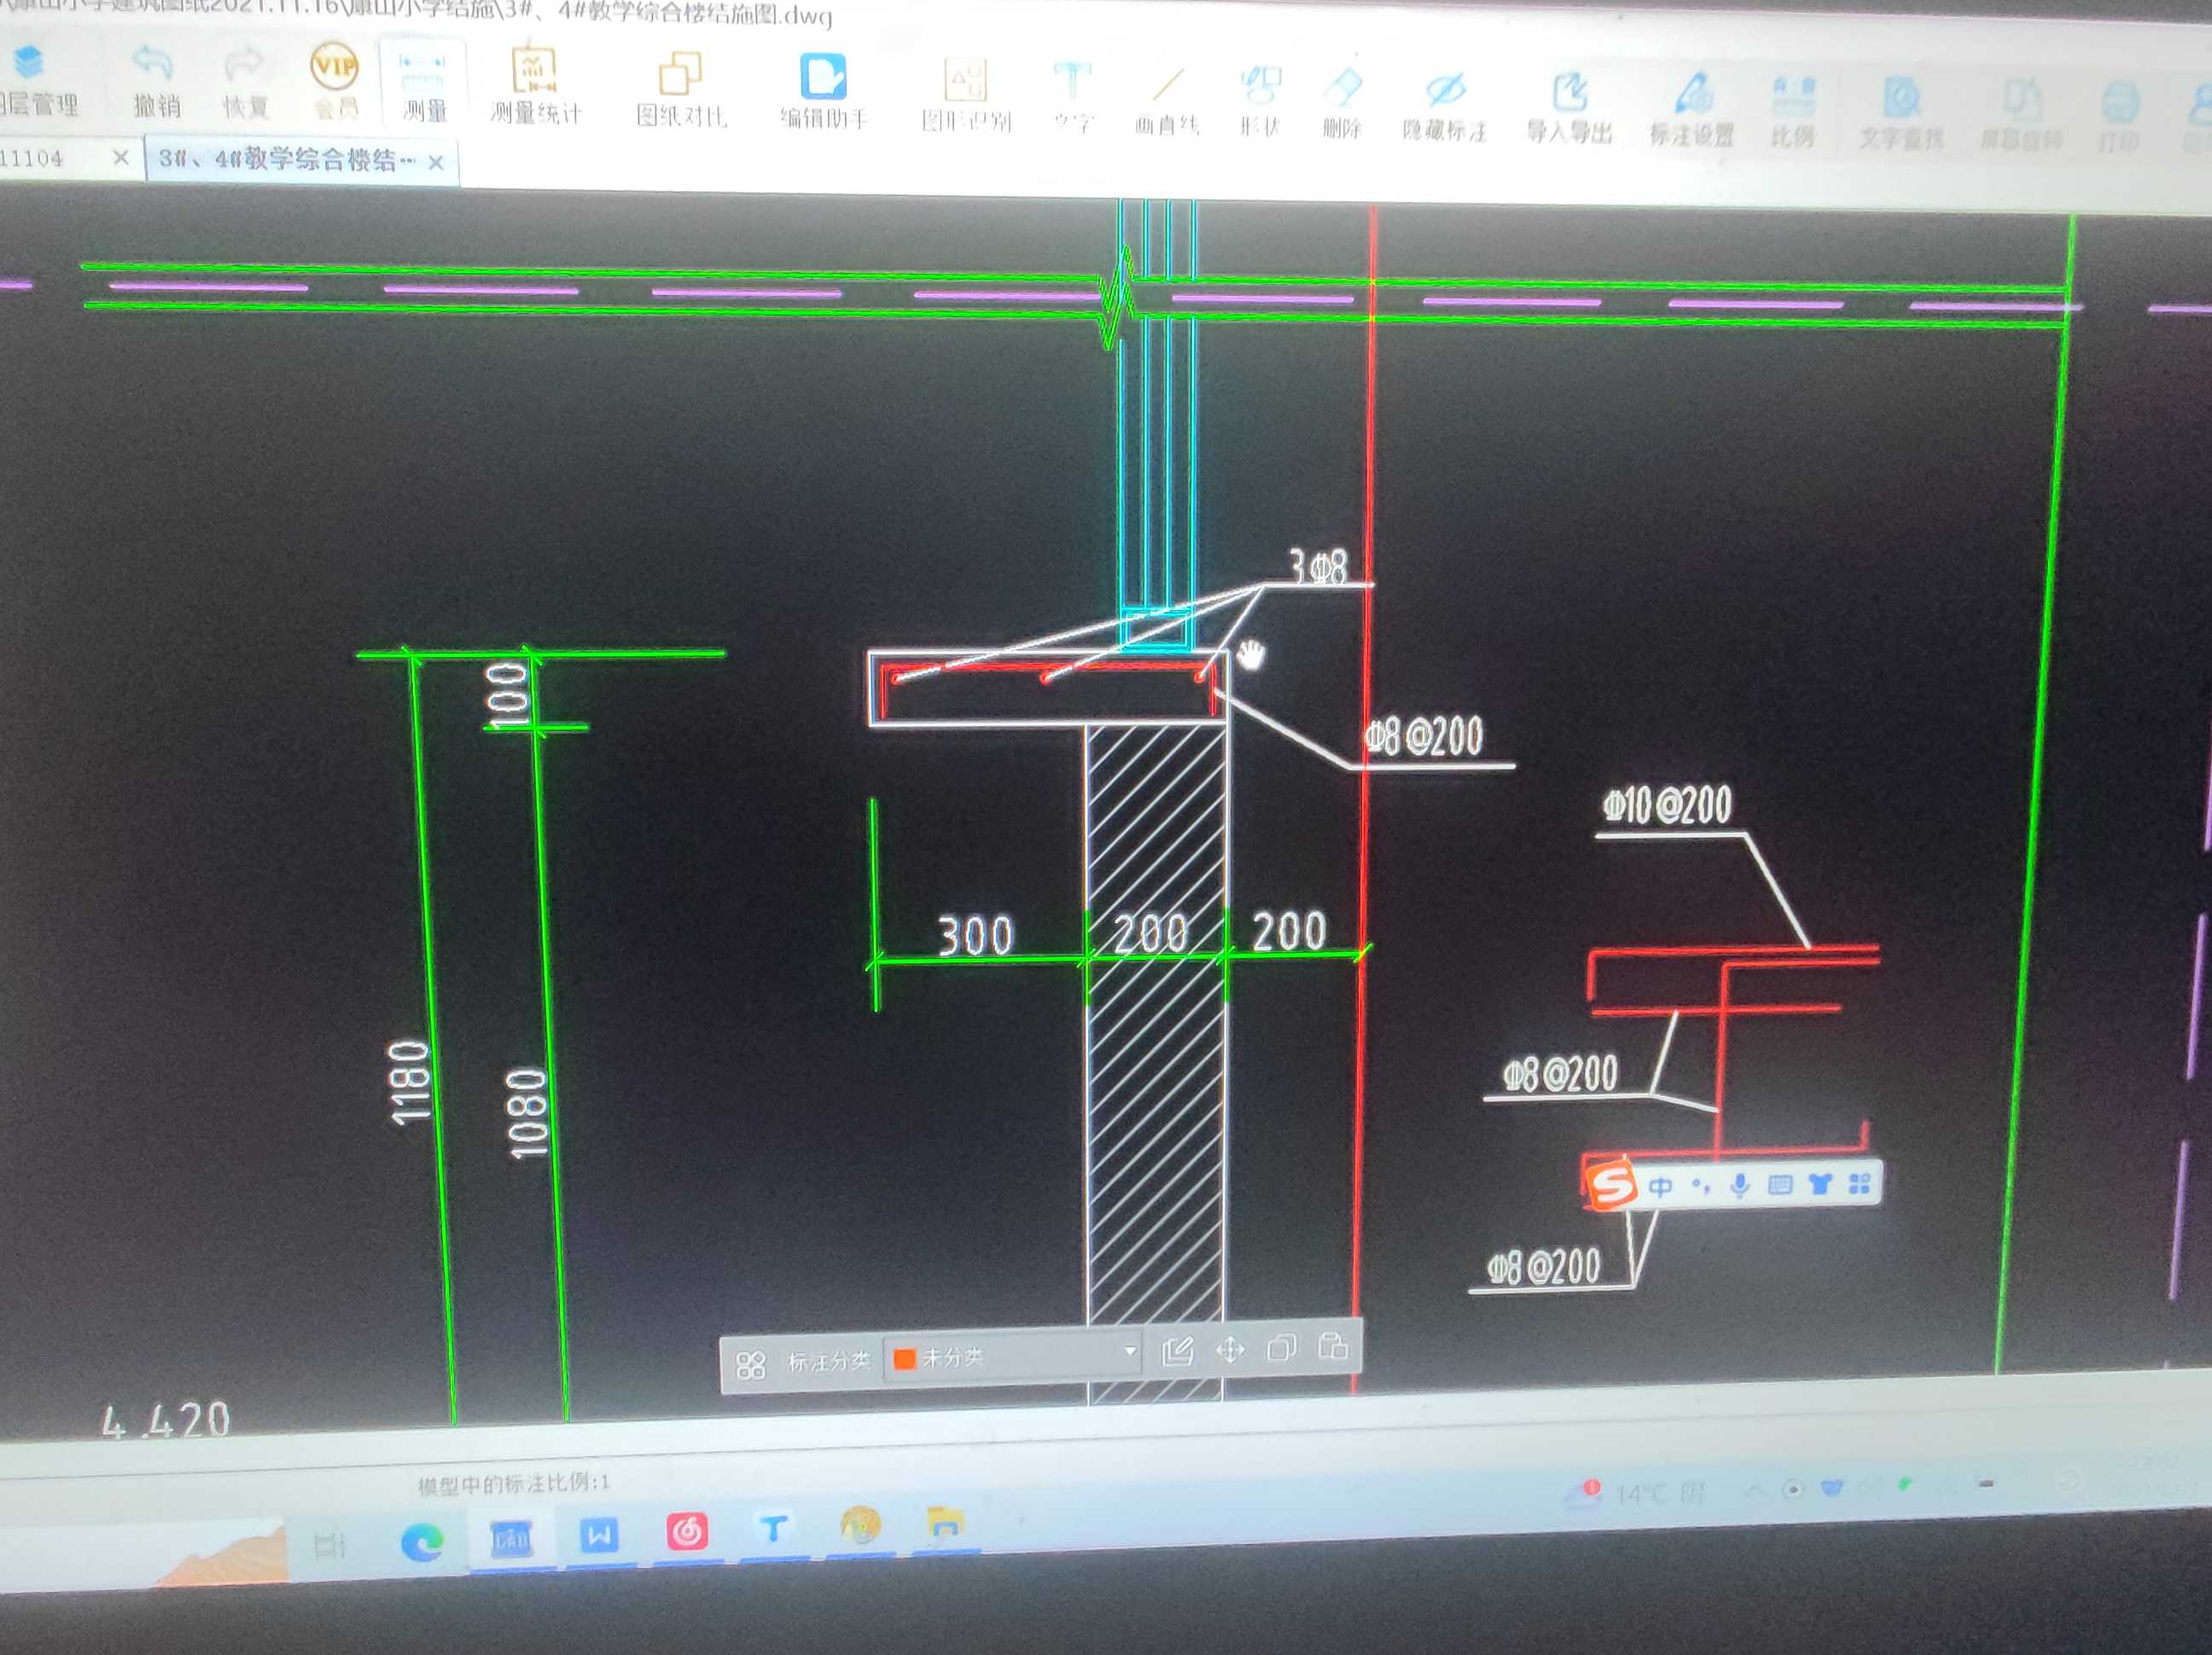The height and width of the screenshot is (1655, 2212).
Task: Switch to the tab ending in 11104
Action: 32,158
